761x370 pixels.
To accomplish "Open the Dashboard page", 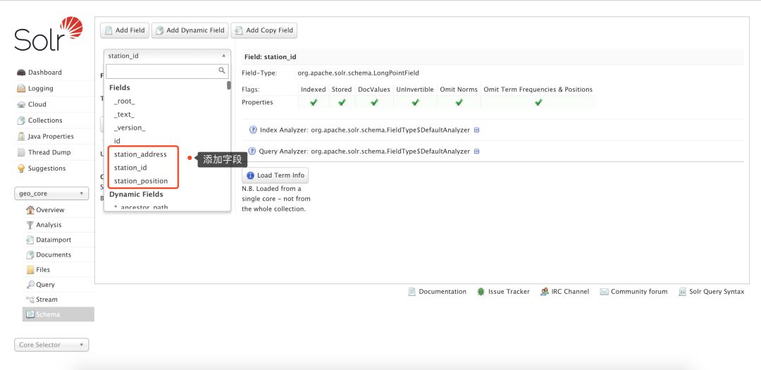I will (x=44, y=73).
